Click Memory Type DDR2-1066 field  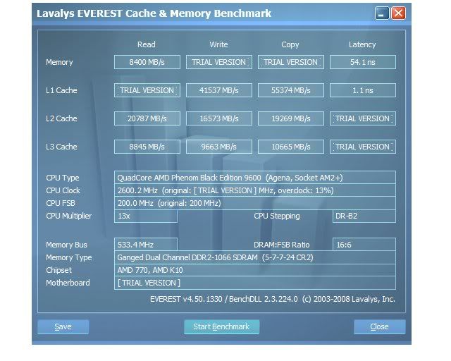pyautogui.click(x=255, y=257)
